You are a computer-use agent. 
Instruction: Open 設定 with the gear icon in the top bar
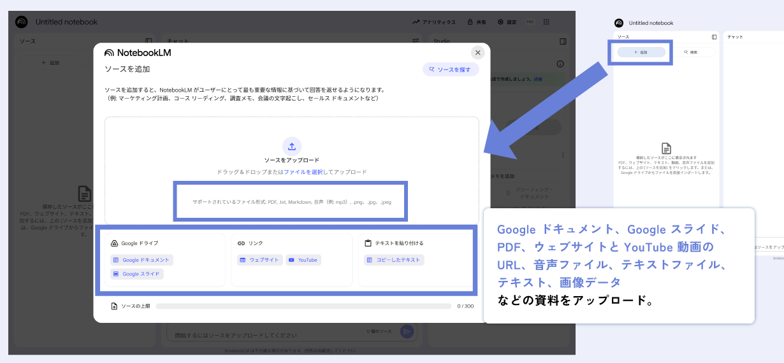pos(507,22)
